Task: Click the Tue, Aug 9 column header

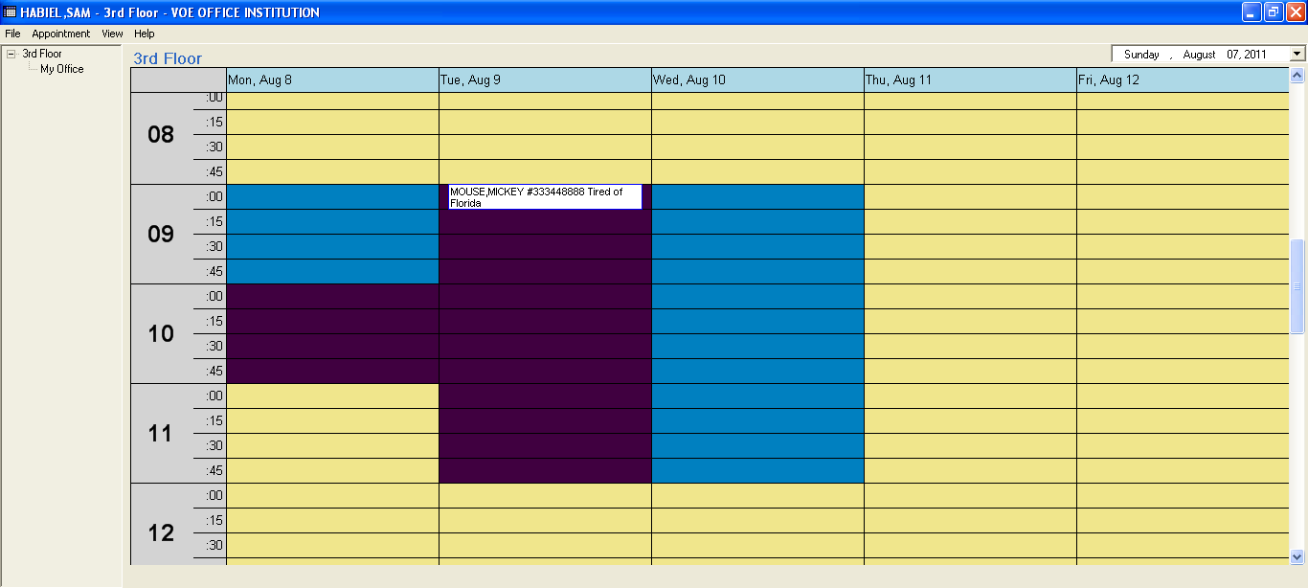Action: [545, 79]
